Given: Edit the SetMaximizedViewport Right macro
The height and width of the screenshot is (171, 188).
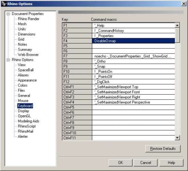Looking at the screenshot, I should pyautogui.click(x=134, y=97).
